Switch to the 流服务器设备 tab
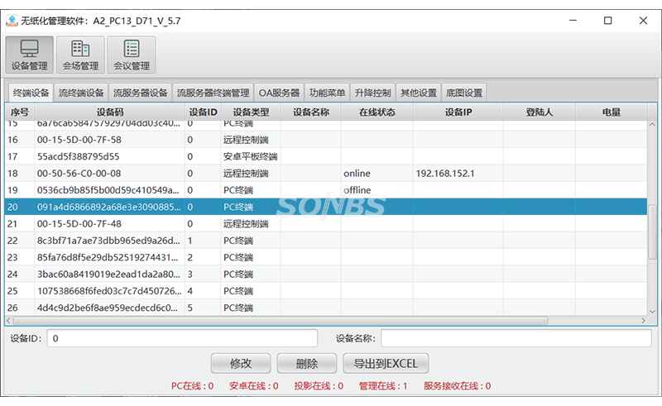662x406 pixels. (x=140, y=93)
